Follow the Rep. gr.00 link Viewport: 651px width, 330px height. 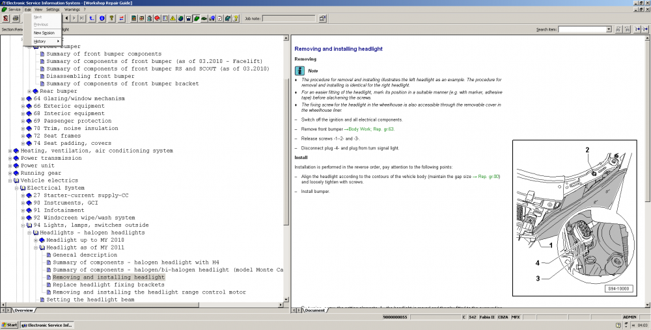coord(489,177)
